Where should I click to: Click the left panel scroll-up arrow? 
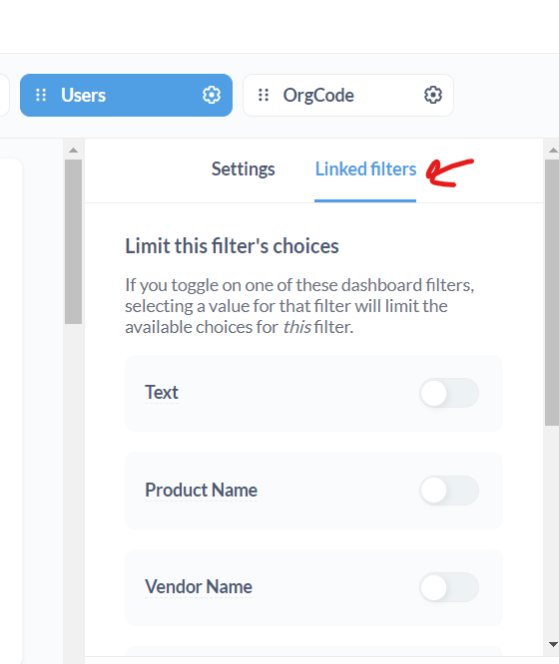pos(74,150)
